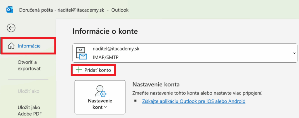Click the home icon beside Informácie
299x118 pixels.
[x=11, y=46]
